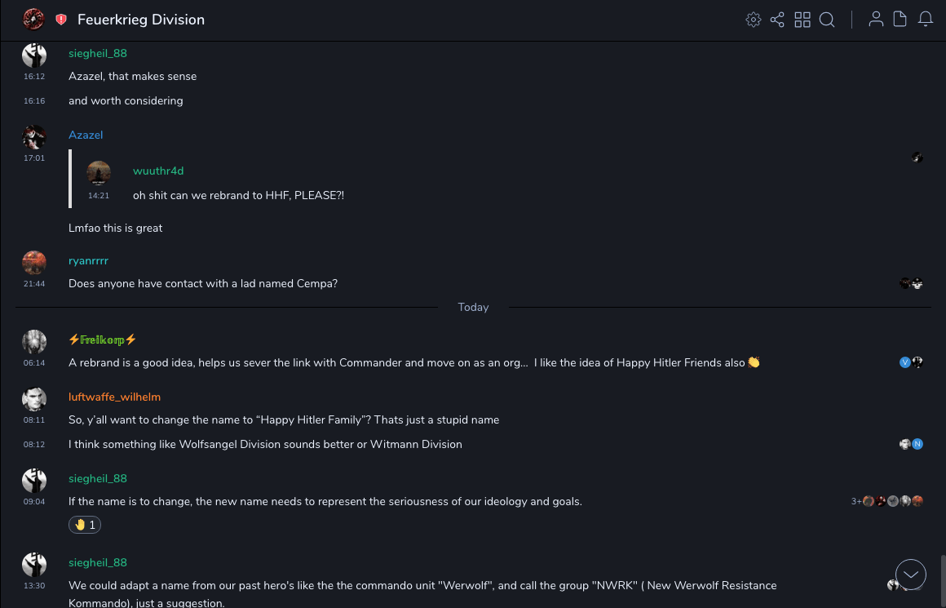
Task: Click the channel title in the header
Action: tap(141, 20)
